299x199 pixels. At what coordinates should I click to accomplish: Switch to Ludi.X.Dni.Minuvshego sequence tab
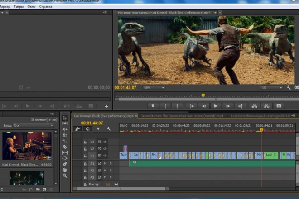click(260, 116)
